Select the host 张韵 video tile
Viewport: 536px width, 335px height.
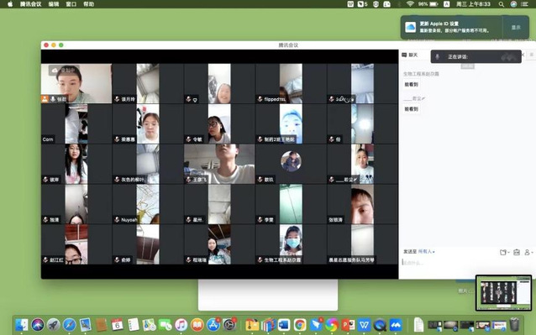coord(76,83)
